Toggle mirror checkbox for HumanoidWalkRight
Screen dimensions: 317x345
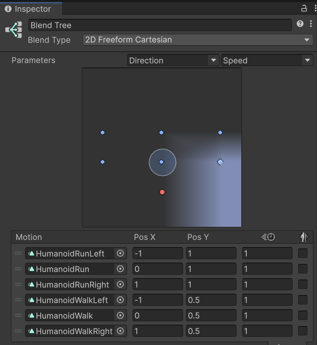coord(303,331)
